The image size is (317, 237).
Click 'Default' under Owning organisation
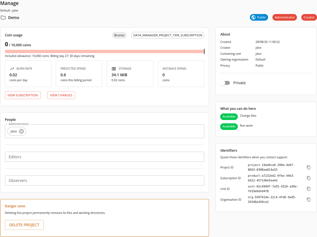(x=260, y=59)
